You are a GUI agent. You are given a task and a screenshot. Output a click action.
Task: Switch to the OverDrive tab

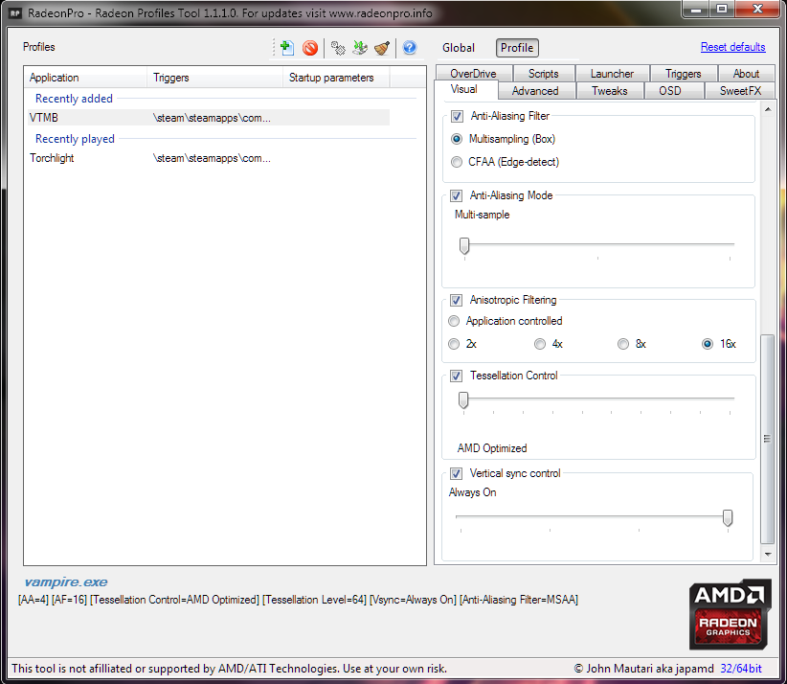click(473, 74)
